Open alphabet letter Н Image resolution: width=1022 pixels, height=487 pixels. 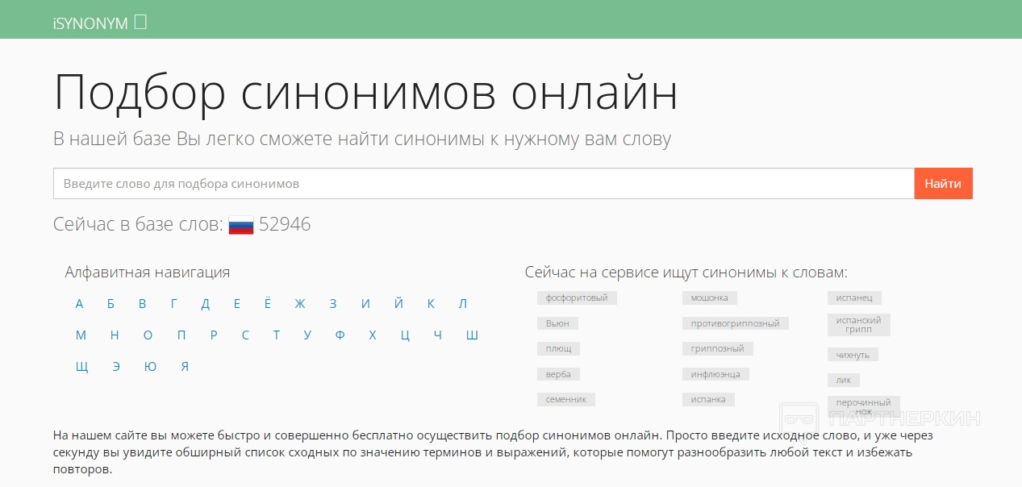[x=115, y=335]
